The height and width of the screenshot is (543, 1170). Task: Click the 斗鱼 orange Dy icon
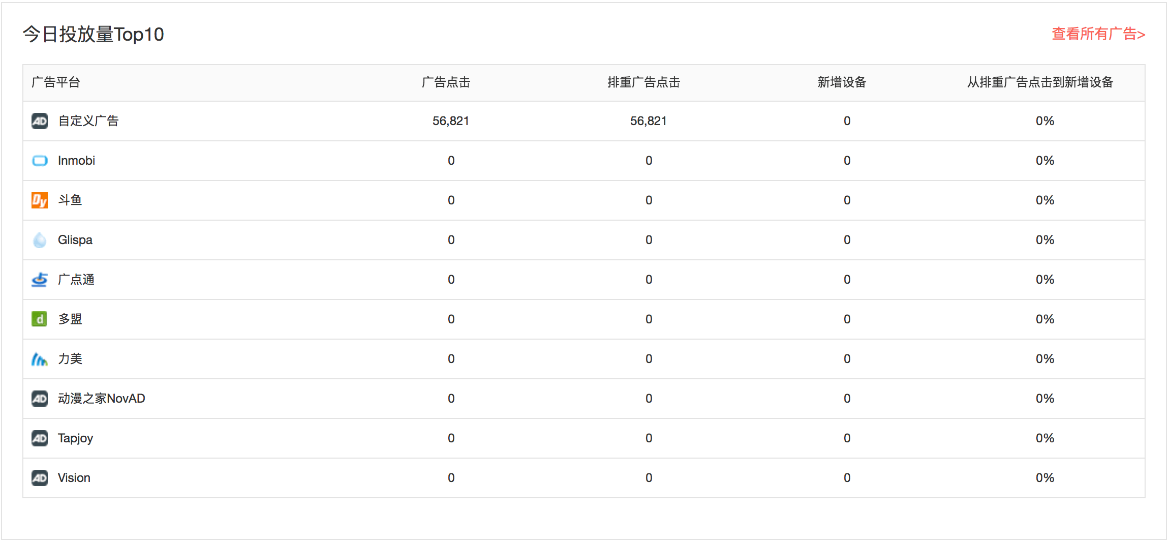click(40, 200)
